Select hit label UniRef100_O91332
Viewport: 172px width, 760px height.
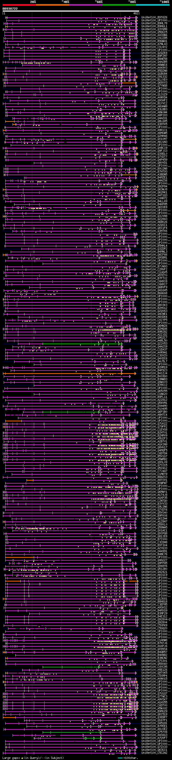[x=154, y=77]
